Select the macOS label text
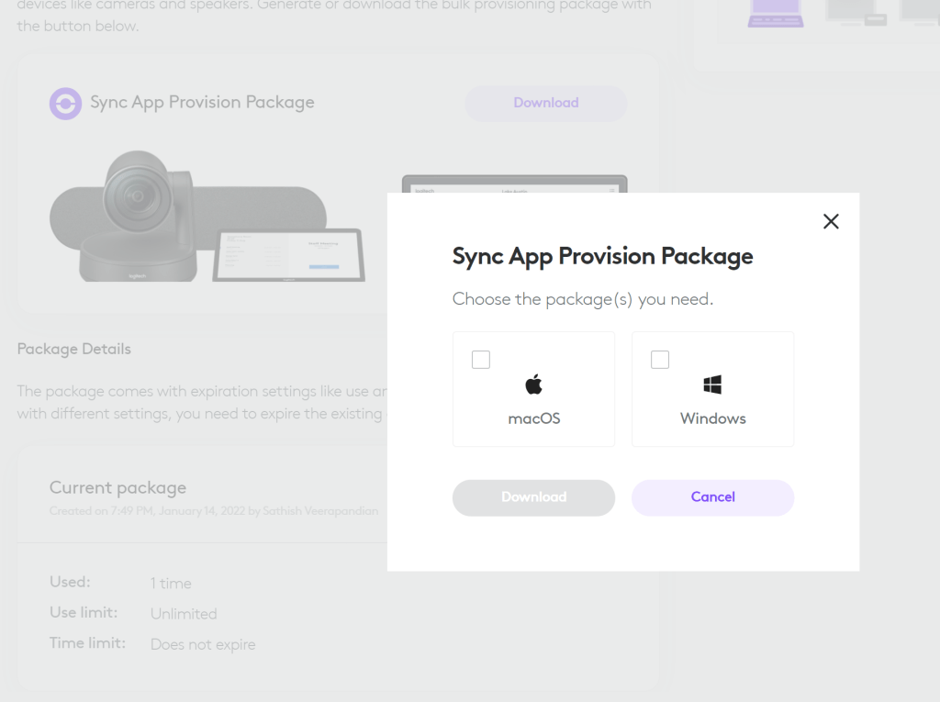This screenshot has height=702, width=940. coord(533,418)
